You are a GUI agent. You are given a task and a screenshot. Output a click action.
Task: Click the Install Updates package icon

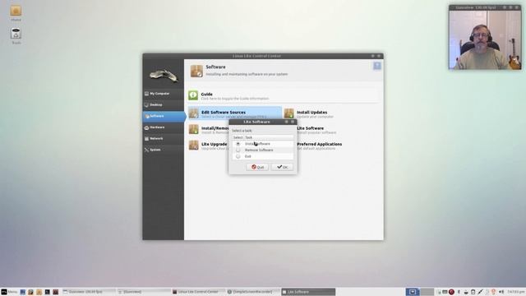288,113
